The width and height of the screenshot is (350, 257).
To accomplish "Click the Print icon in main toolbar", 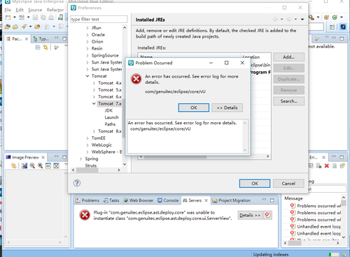I will [x=51, y=17].
